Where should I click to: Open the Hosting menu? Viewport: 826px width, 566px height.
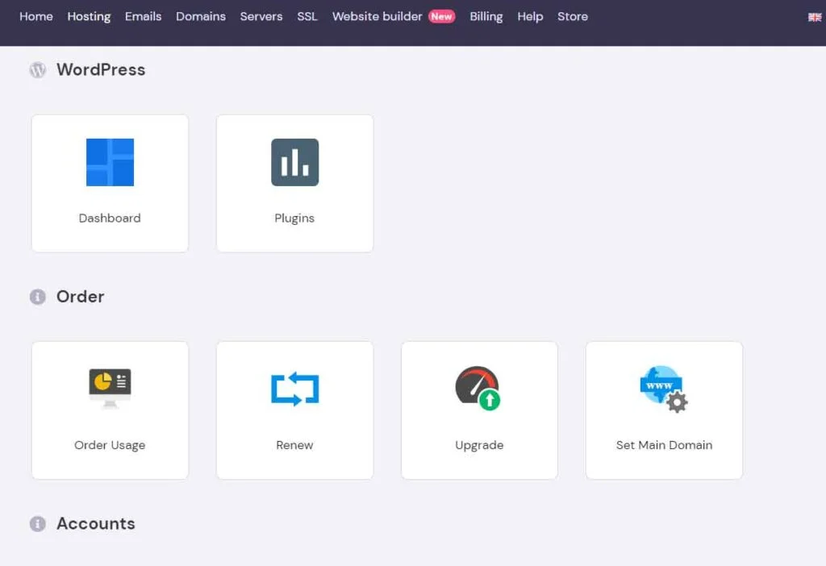click(x=89, y=17)
